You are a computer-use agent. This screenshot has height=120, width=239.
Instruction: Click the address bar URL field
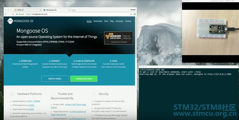[73, 14]
